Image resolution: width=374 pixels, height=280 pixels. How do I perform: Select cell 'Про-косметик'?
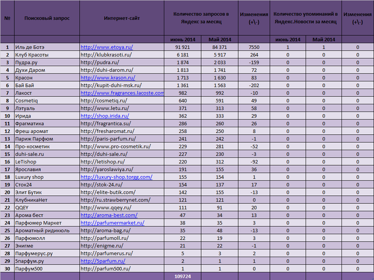(47, 146)
